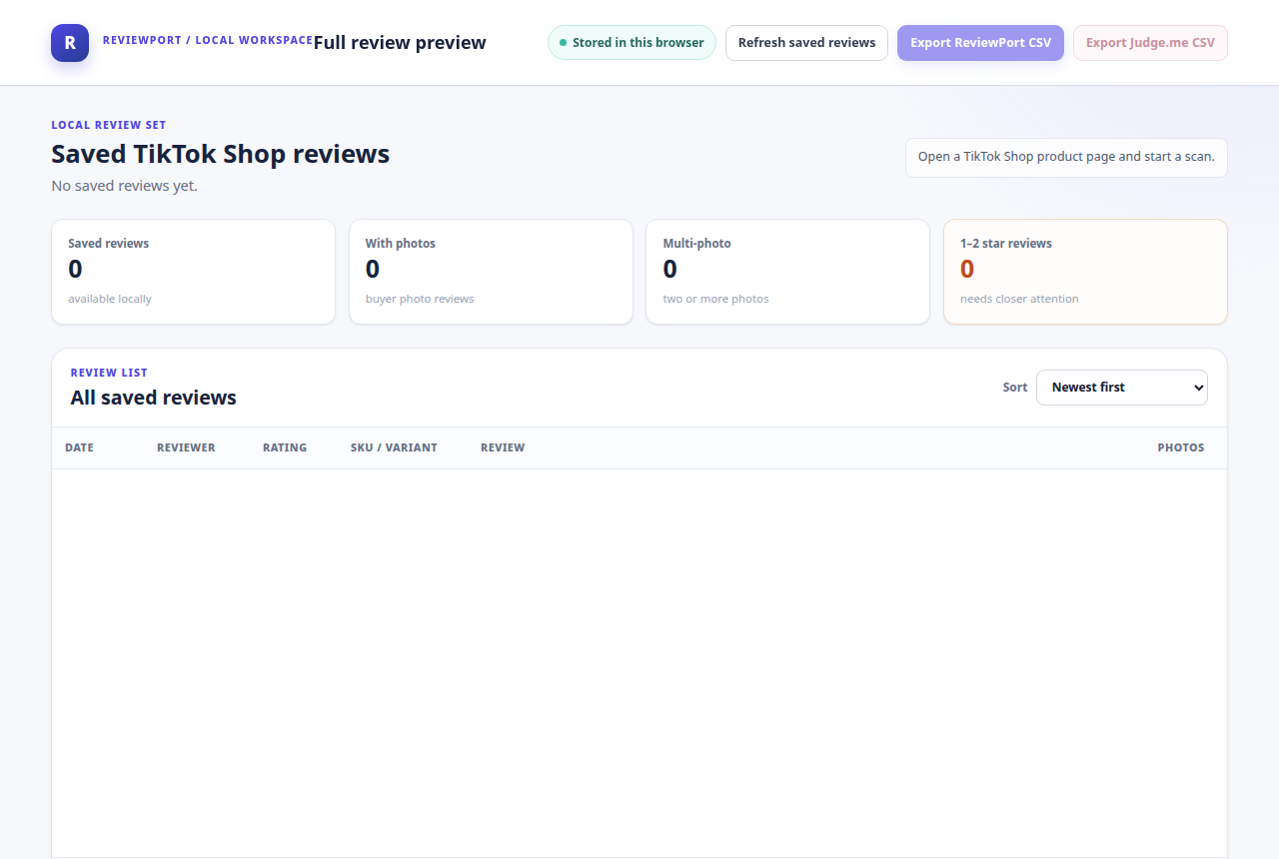Click the Stored in this browser badge
This screenshot has width=1279, height=859.
[632, 43]
